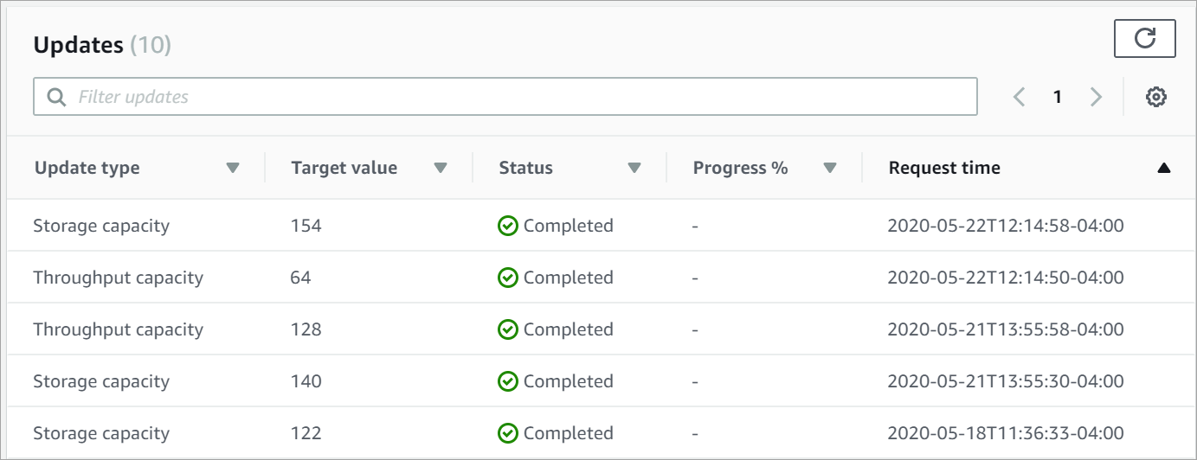Click the 2020-05-21T13:55:30 request time cell
The width and height of the screenshot is (1197, 460).
coord(1006,381)
